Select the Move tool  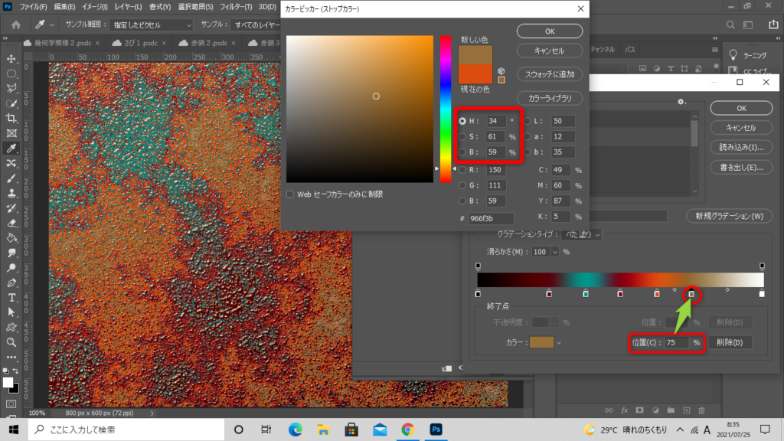click(11, 59)
